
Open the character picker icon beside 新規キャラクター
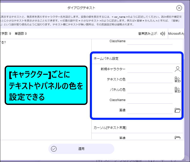coord(177,69)
